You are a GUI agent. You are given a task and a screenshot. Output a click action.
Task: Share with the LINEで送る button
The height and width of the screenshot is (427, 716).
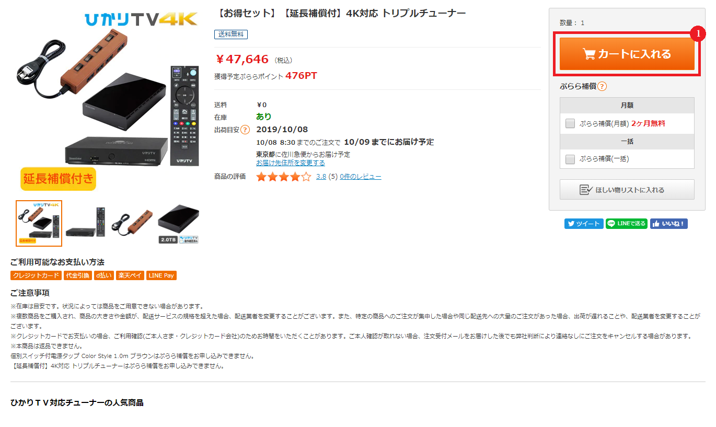click(627, 224)
